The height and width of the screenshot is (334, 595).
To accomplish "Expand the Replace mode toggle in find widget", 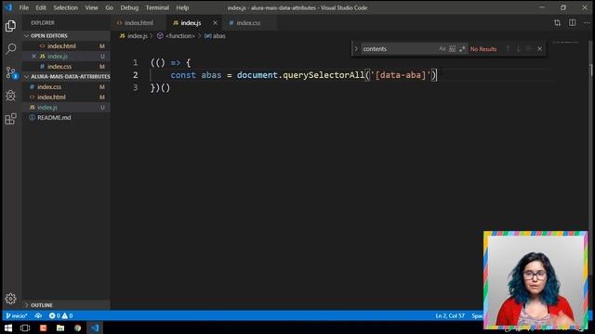I will point(356,49).
